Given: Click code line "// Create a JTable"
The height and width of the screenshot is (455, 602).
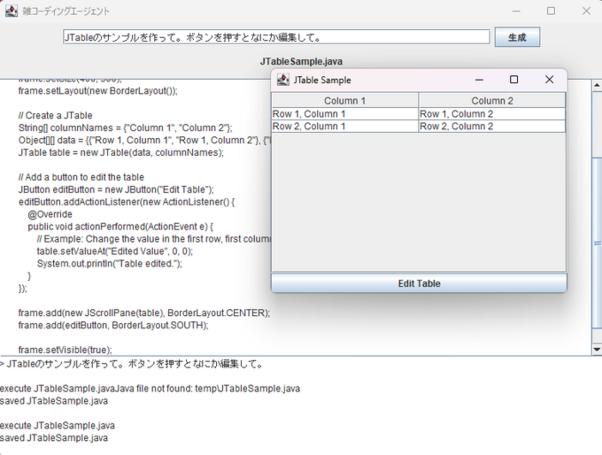Looking at the screenshot, I should pyautogui.click(x=55, y=115).
